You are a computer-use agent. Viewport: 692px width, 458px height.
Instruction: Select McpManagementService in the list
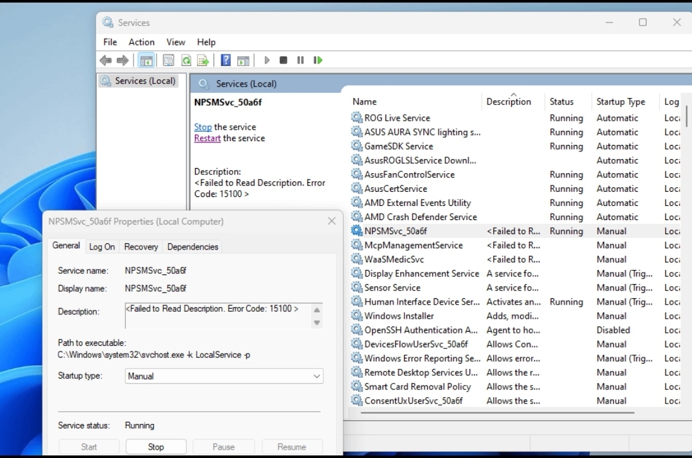[x=516, y=245]
